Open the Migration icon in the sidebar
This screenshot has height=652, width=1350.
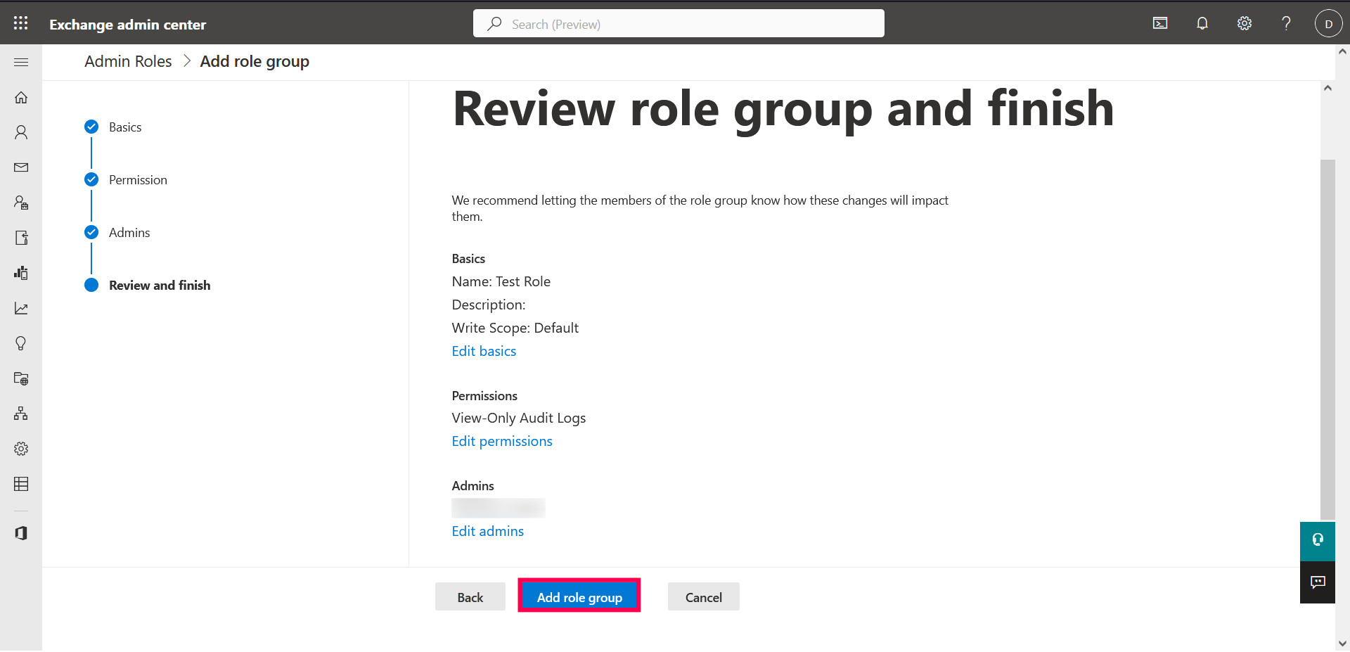(21, 238)
